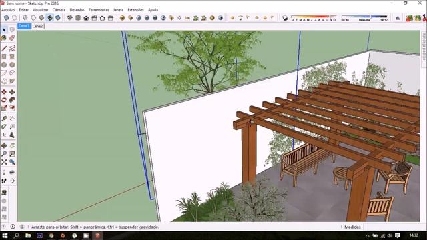The width and height of the screenshot is (427, 240).
Task: Toggle shadows display on or off
Action: click(285, 18)
